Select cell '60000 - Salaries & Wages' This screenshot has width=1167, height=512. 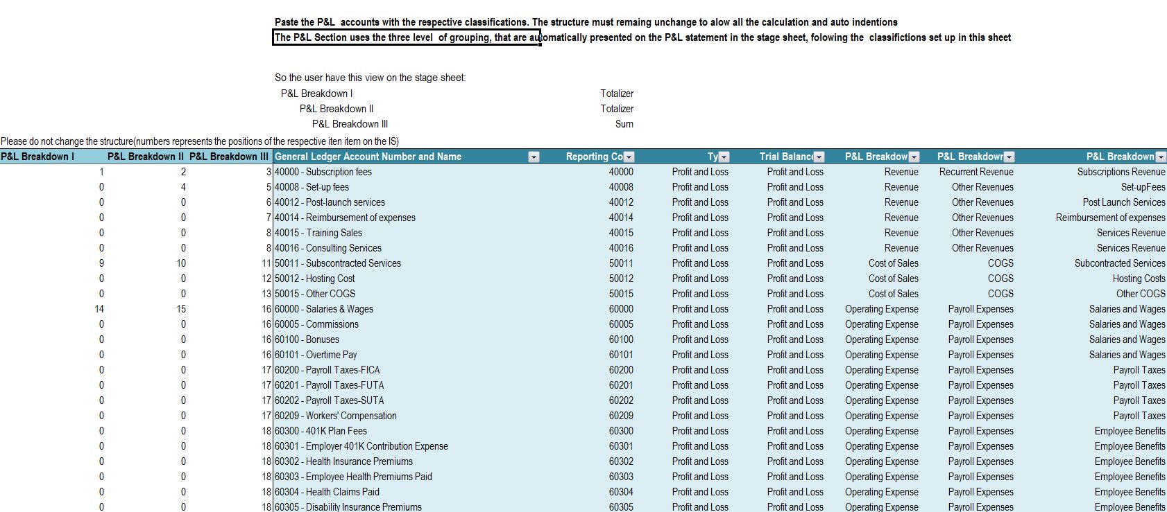407,309
